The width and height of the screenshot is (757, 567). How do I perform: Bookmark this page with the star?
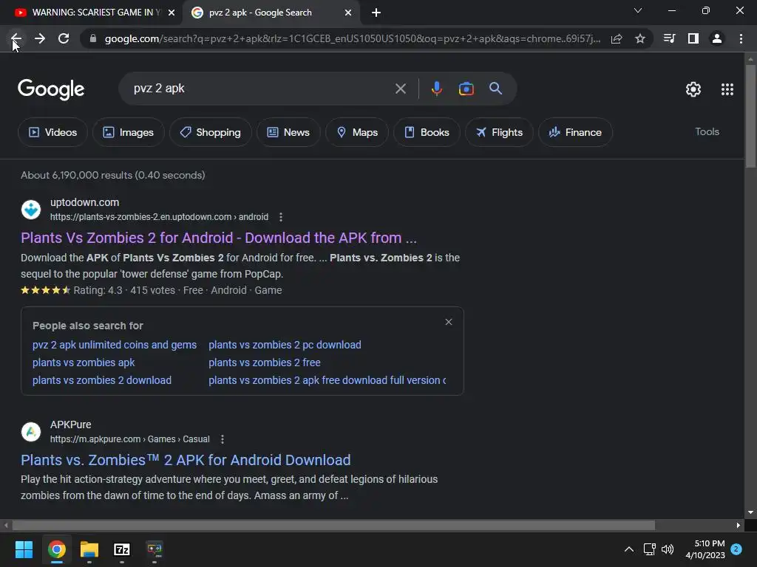pyautogui.click(x=640, y=38)
